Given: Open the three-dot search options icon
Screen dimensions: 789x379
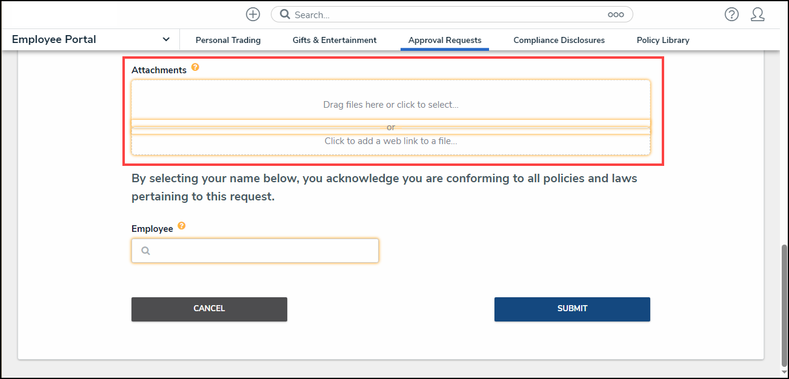Looking at the screenshot, I should point(616,15).
